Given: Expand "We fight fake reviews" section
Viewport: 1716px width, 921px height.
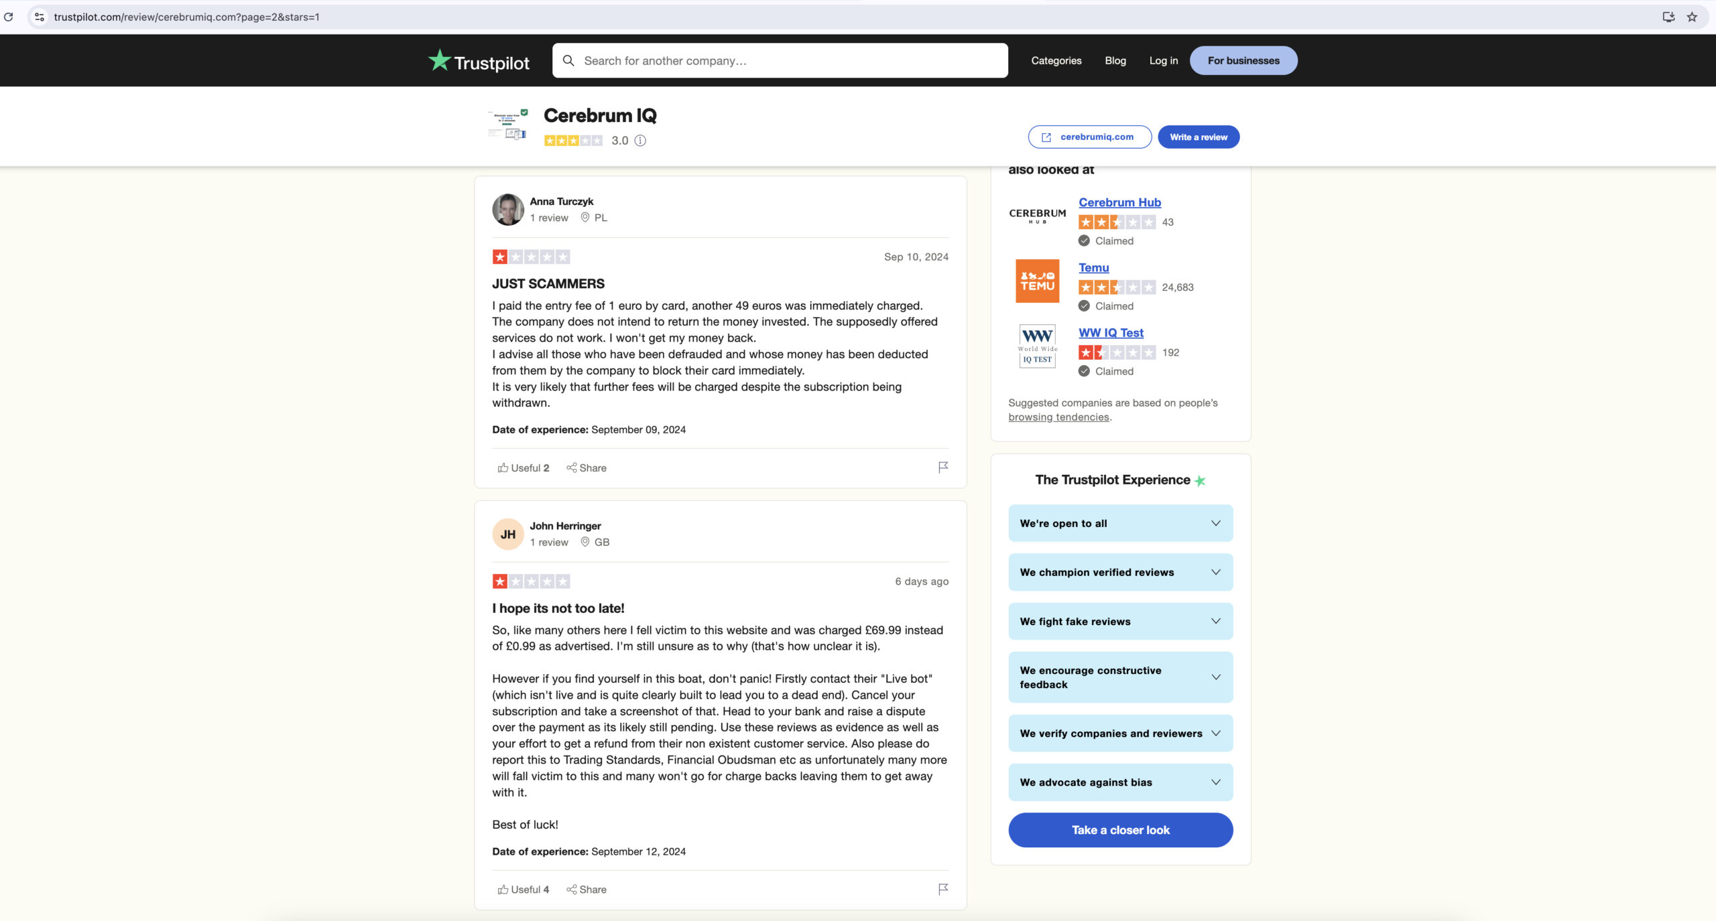Looking at the screenshot, I should 1120,621.
